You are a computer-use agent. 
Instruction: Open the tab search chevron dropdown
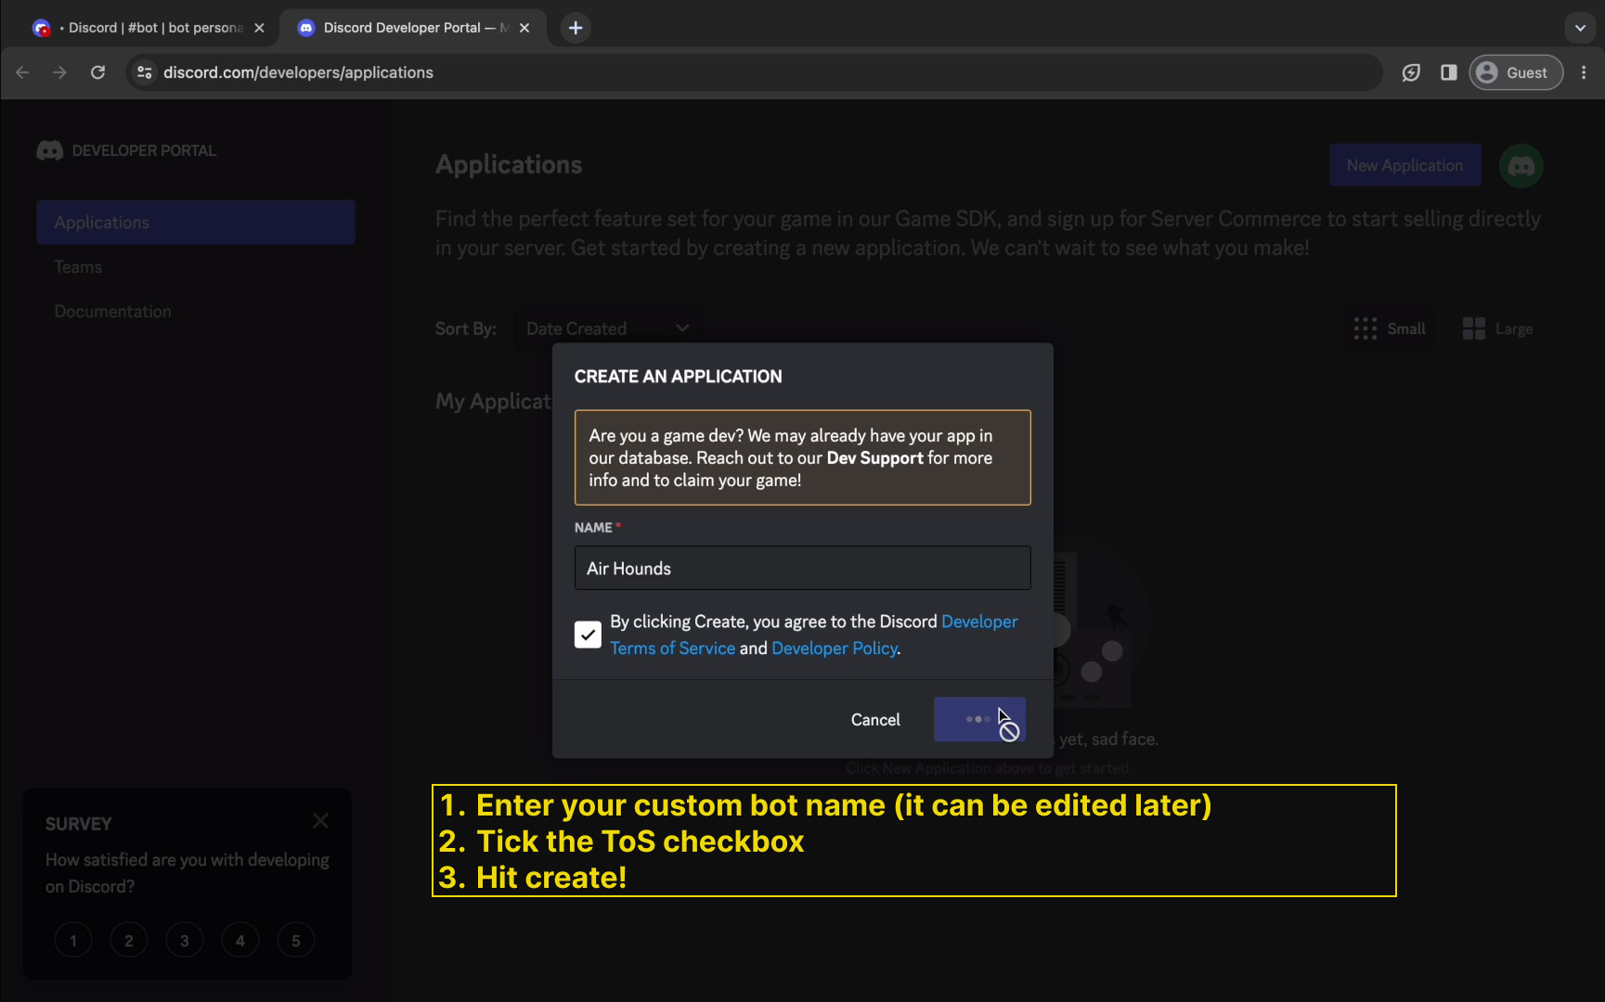click(1580, 28)
